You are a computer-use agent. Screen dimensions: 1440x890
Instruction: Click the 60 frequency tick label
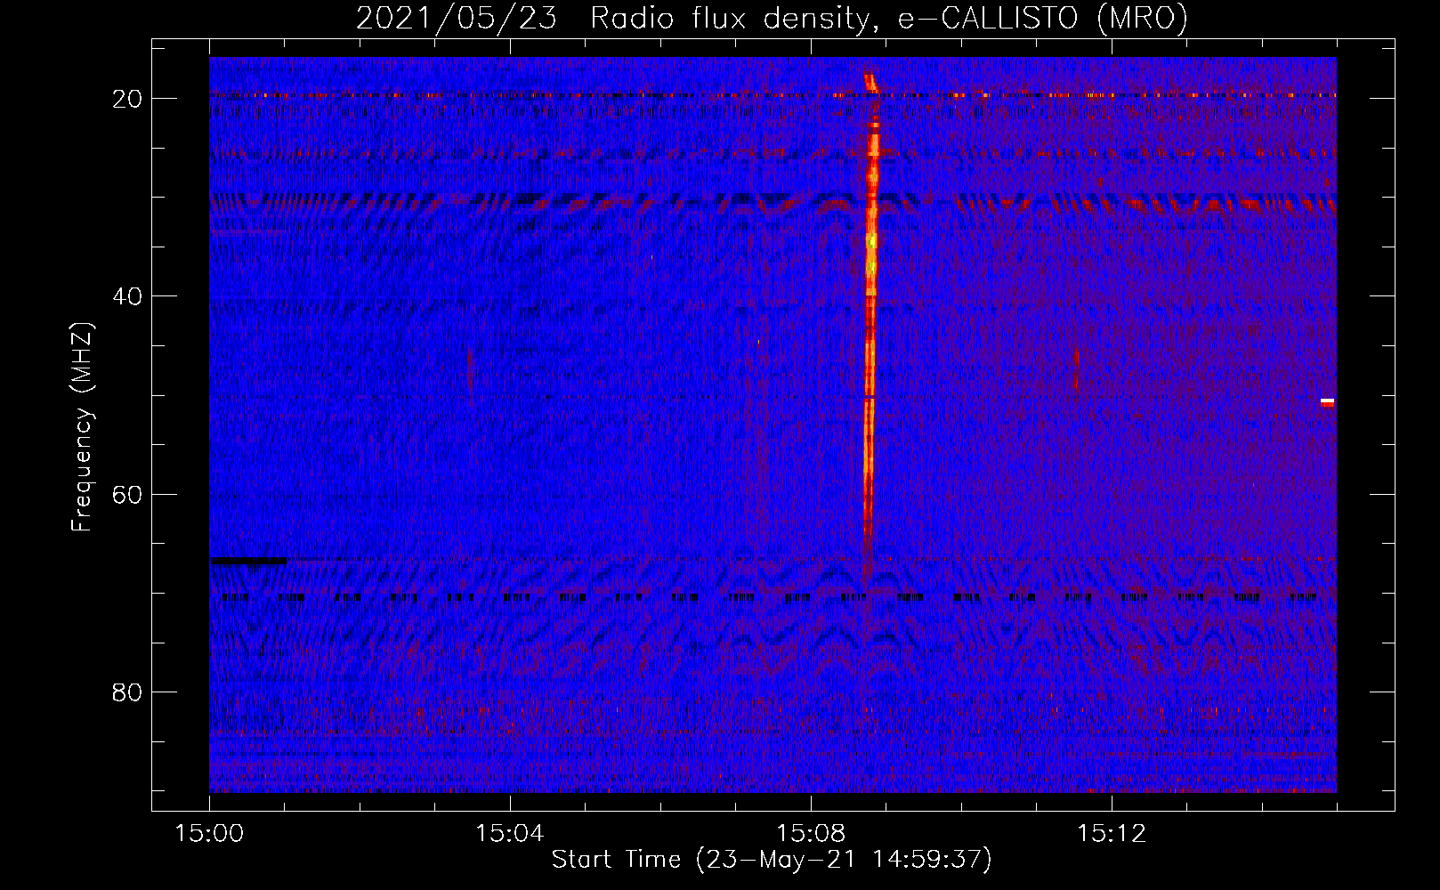127,494
